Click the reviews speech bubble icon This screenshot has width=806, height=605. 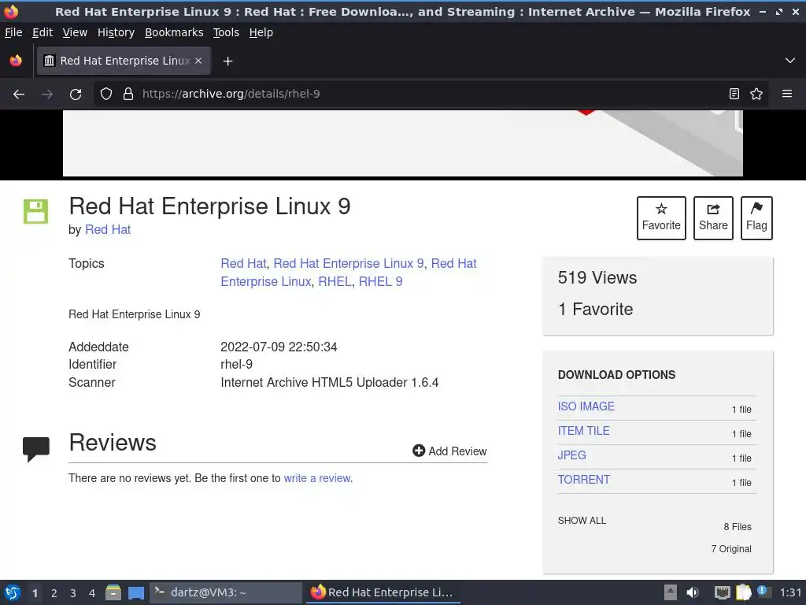[36, 448]
